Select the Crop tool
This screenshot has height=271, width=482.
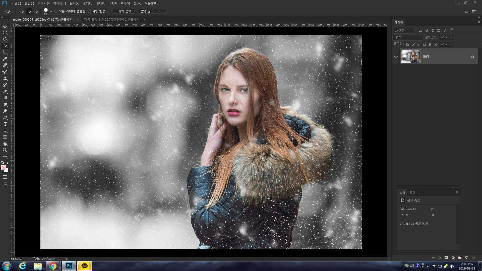coord(5,52)
